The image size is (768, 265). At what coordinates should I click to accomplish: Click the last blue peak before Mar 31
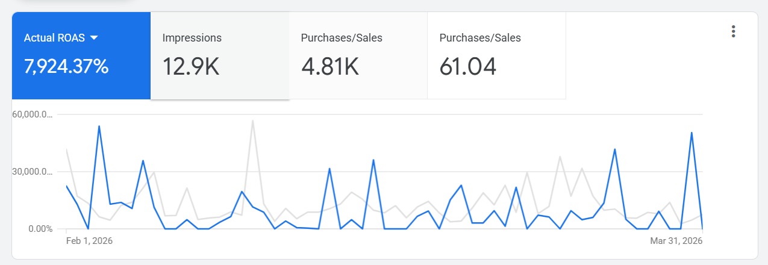pos(692,132)
